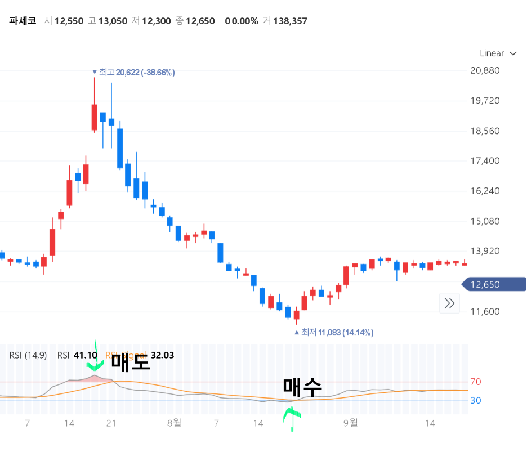Click the high price 13,050 in header
The width and height of the screenshot is (527, 452).
click(x=113, y=21)
